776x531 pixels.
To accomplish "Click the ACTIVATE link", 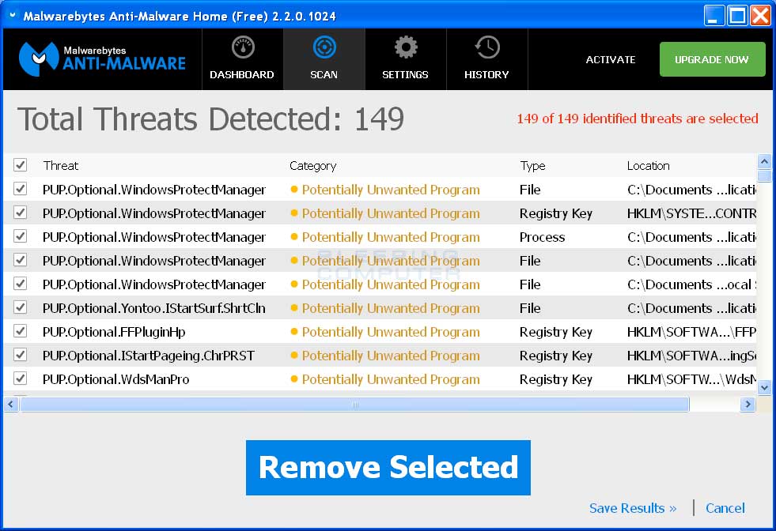I will tap(611, 59).
